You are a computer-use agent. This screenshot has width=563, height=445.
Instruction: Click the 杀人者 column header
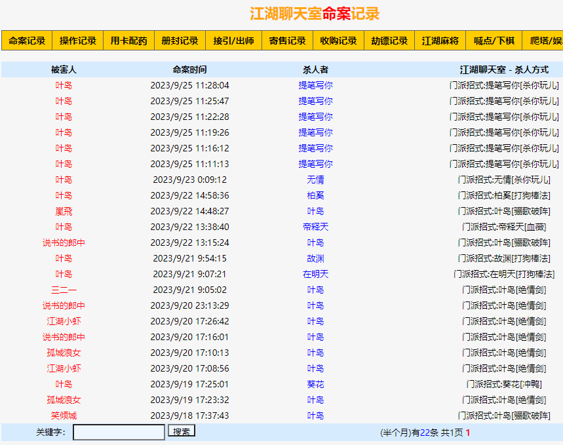coord(316,69)
